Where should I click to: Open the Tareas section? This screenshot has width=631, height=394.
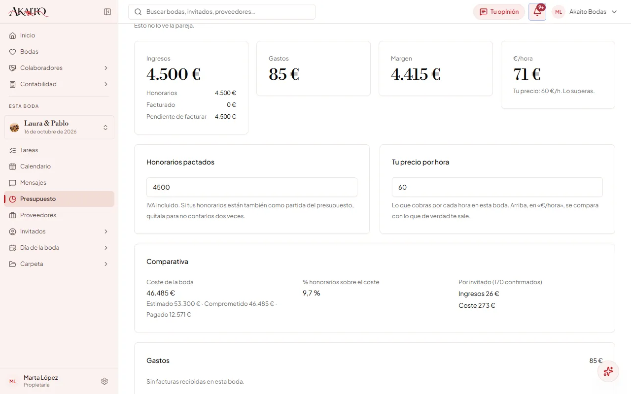pyautogui.click(x=59, y=150)
